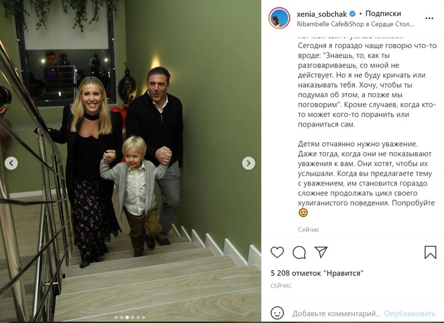Viewport: 444px width, 323px height.
Task: Share post with paper plane icon
Action: click(321, 252)
